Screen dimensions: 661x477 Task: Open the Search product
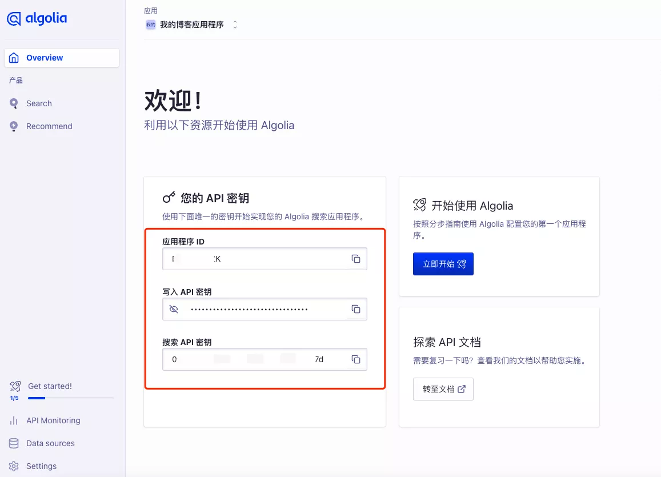pos(39,103)
